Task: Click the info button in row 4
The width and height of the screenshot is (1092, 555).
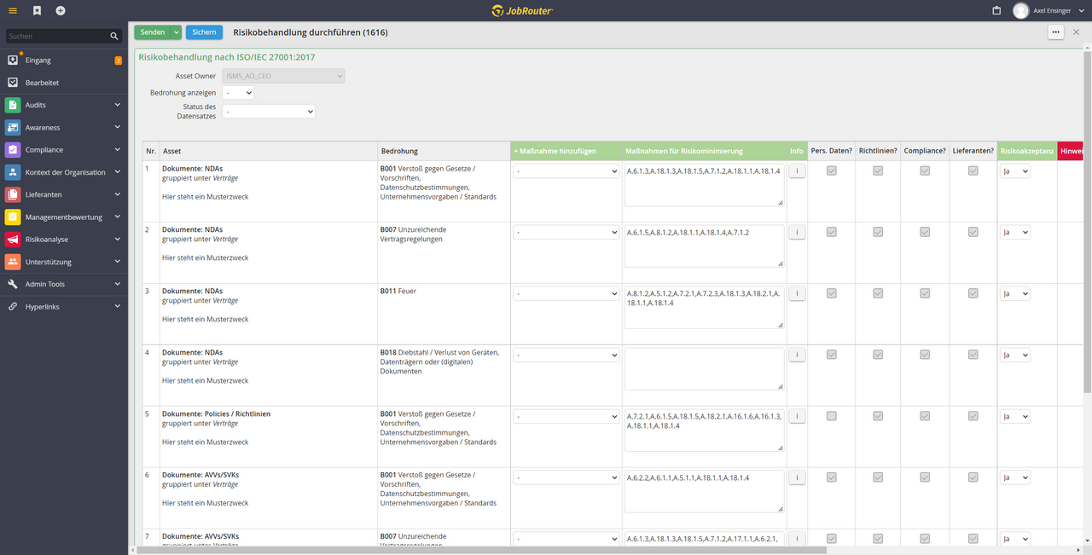Action: (797, 356)
